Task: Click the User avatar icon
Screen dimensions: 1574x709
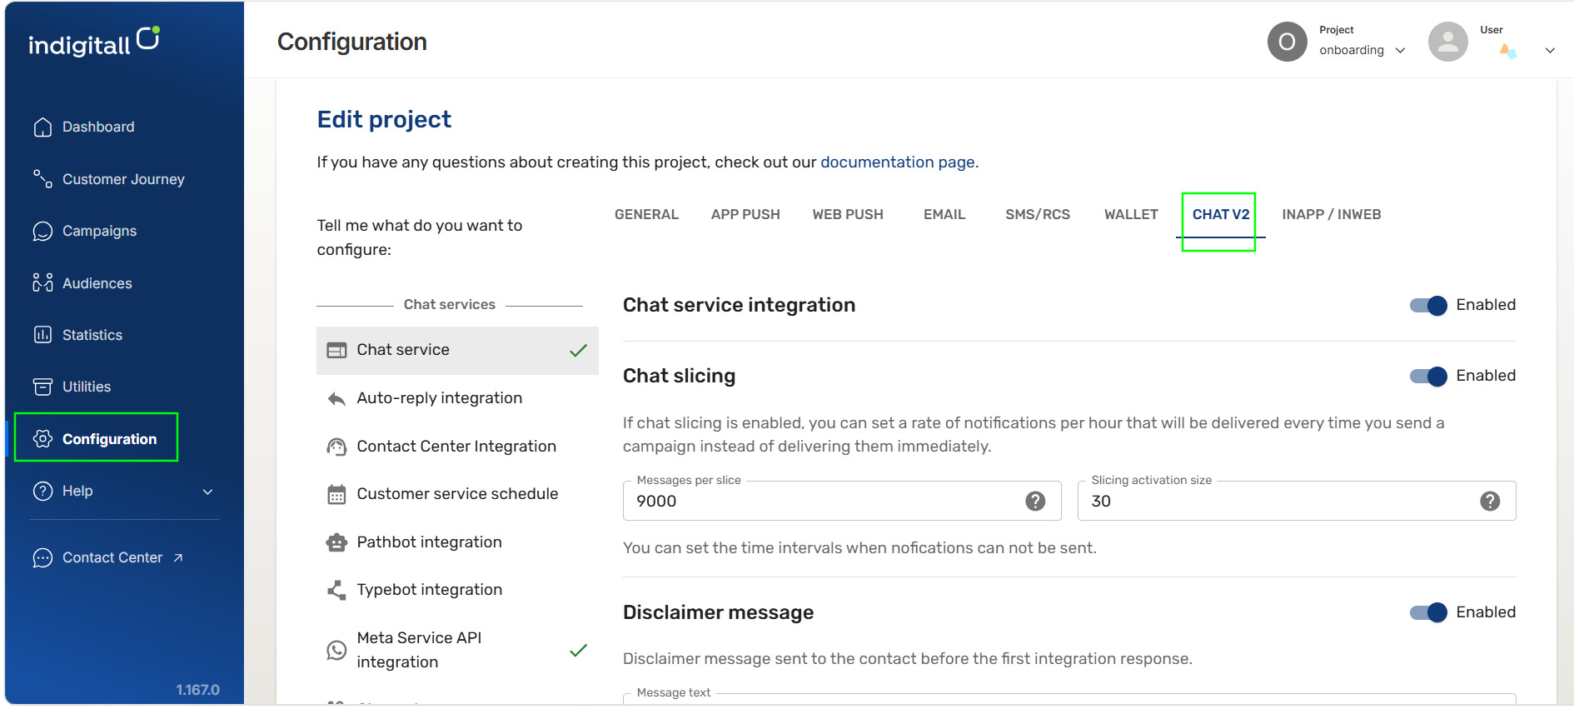Action: [1447, 42]
